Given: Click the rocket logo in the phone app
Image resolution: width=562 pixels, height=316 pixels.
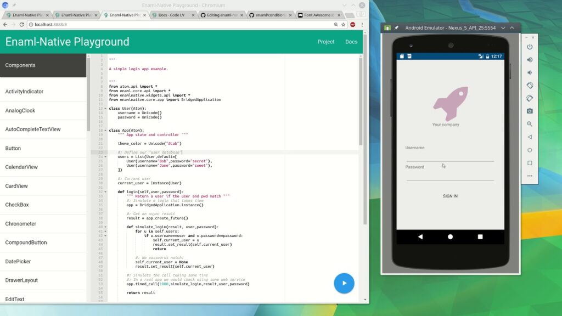Looking at the screenshot, I should 451,103.
